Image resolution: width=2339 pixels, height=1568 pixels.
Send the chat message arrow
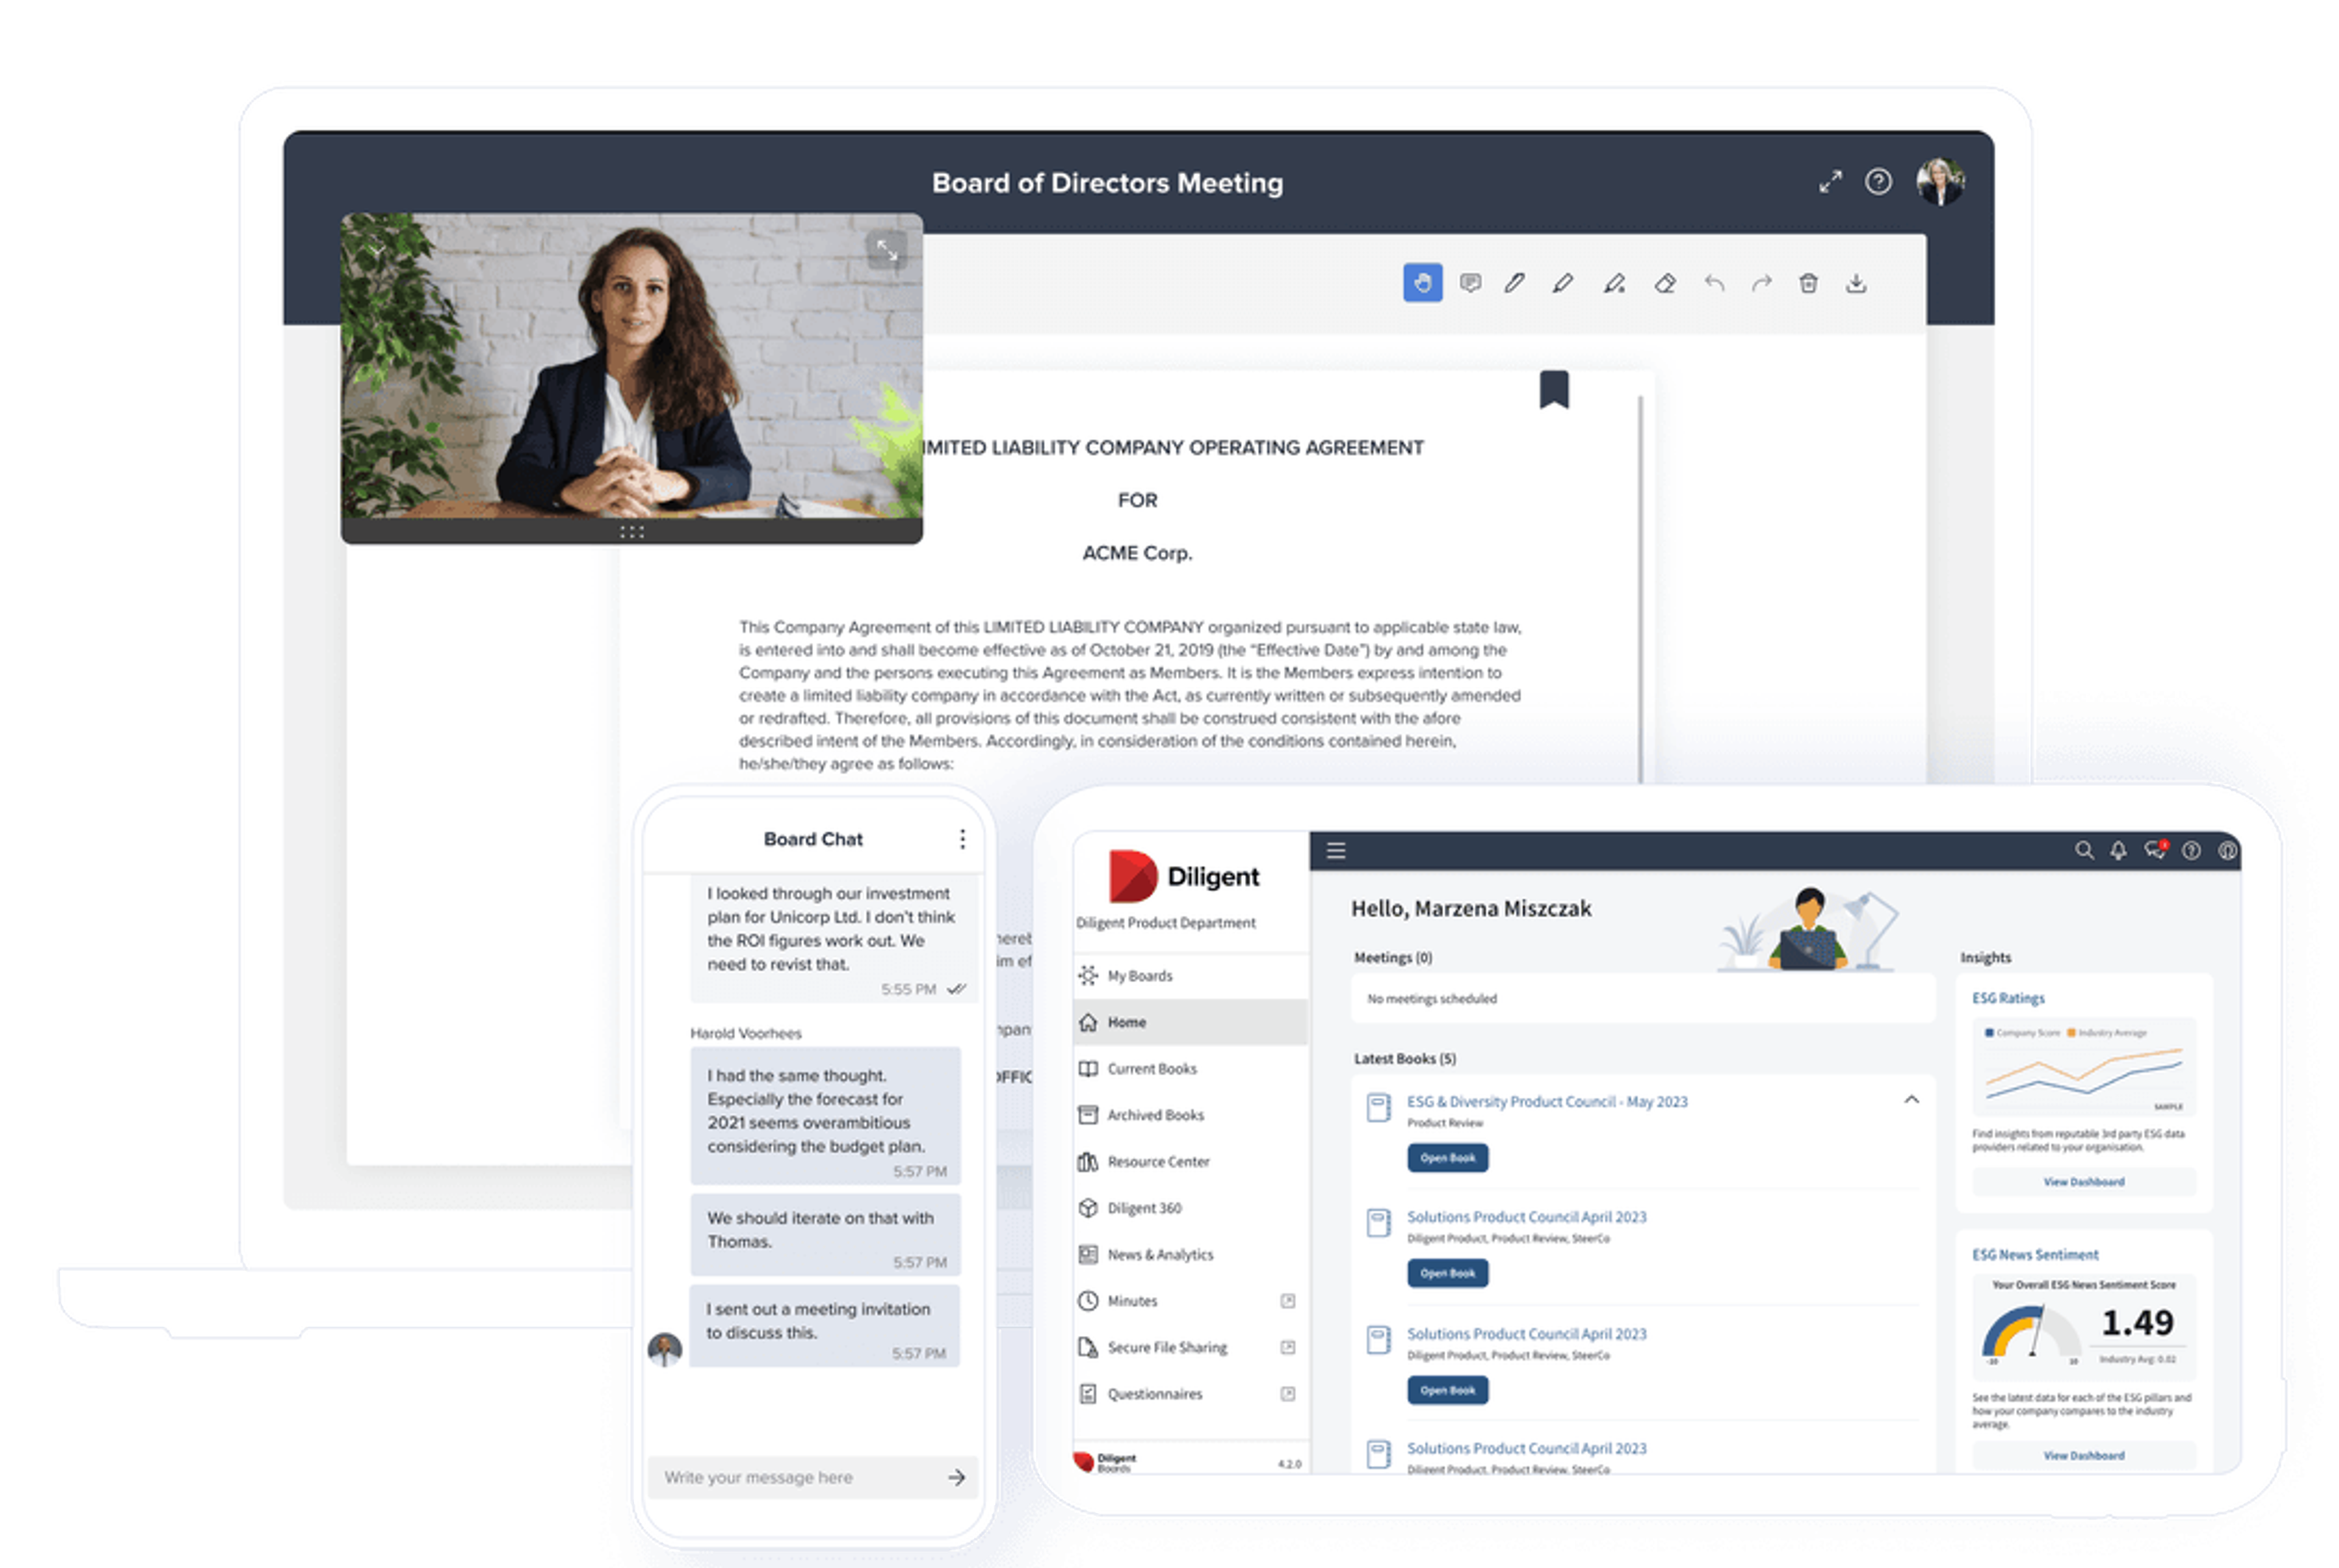point(956,1477)
